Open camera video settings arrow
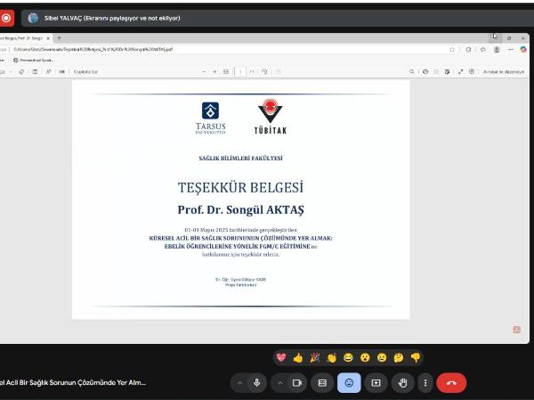This screenshot has height=400, width=534. 280,382
